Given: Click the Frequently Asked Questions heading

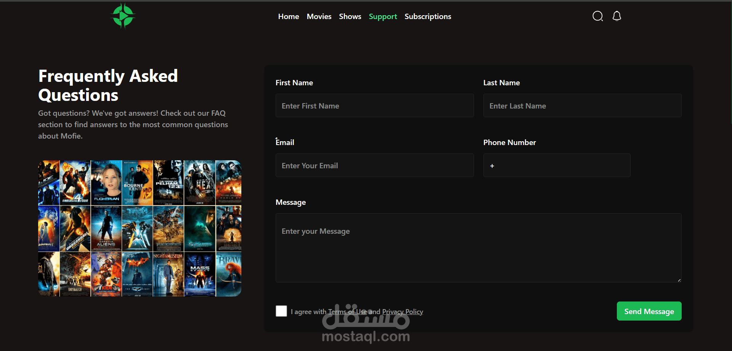Looking at the screenshot, I should click(x=108, y=85).
